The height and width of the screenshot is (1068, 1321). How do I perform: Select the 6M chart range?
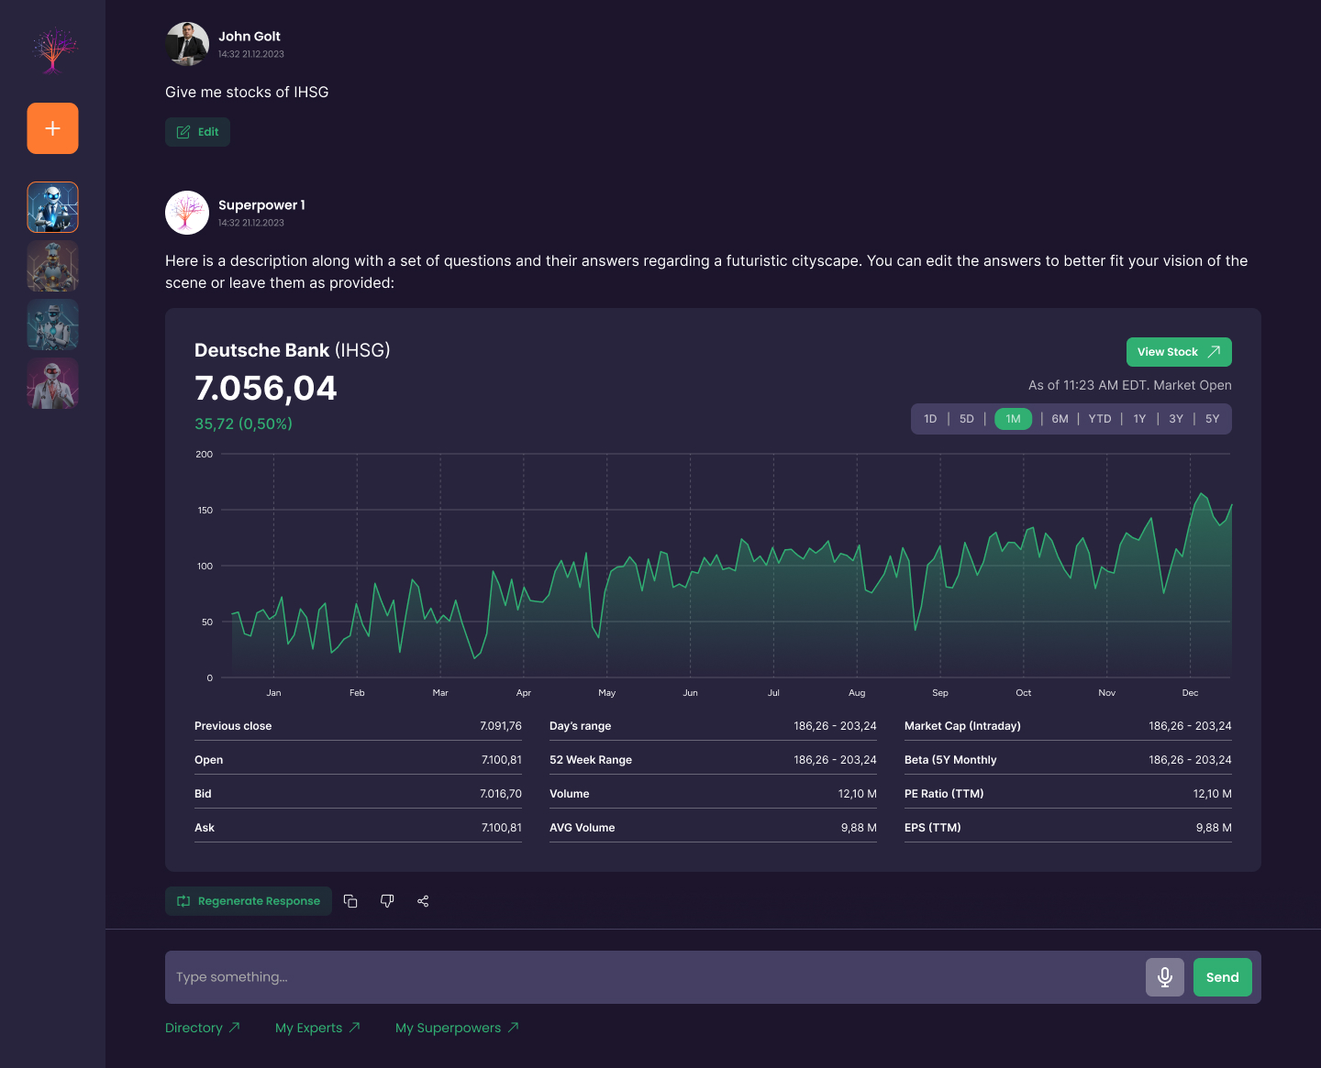click(1060, 419)
